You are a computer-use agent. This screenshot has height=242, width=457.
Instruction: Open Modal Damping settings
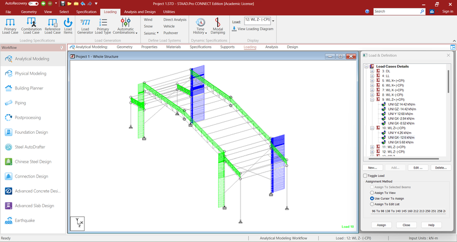point(218,26)
